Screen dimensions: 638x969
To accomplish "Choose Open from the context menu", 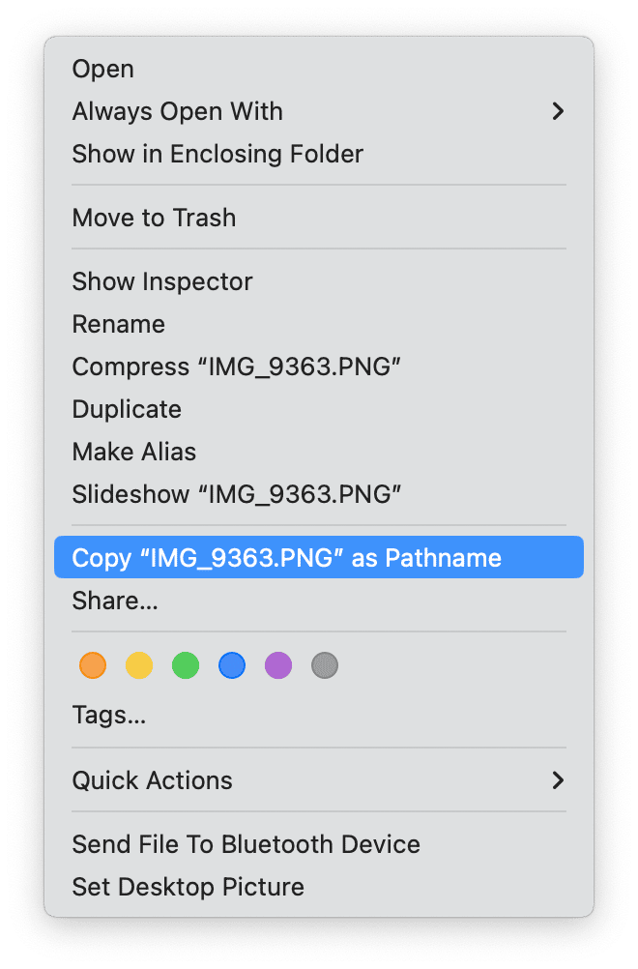I will click(x=103, y=69).
